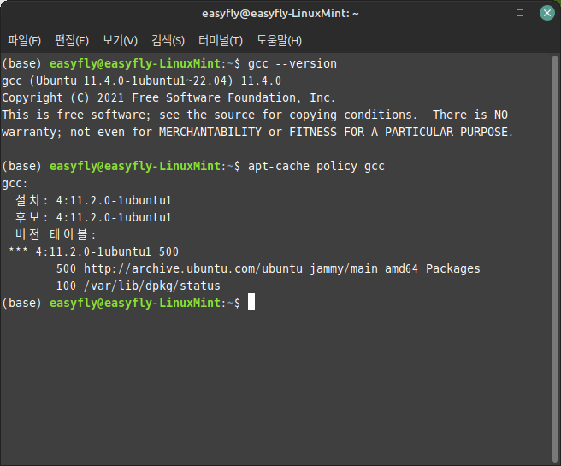
Task: Close the terminal window
Action: pos(547,13)
